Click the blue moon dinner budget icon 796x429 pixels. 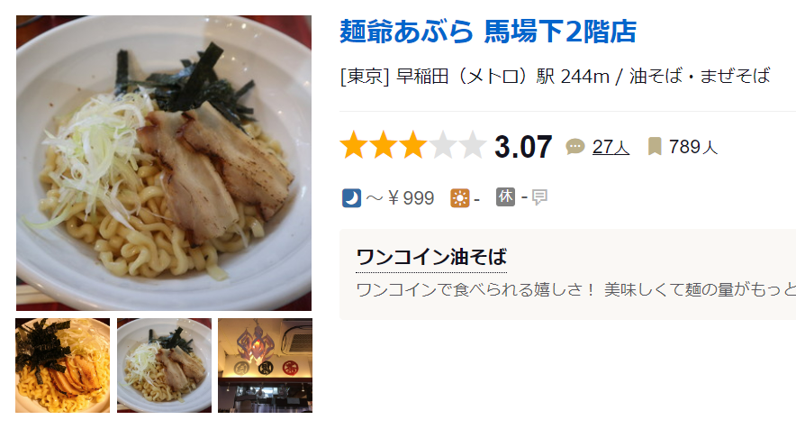click(x=351, y=197)
